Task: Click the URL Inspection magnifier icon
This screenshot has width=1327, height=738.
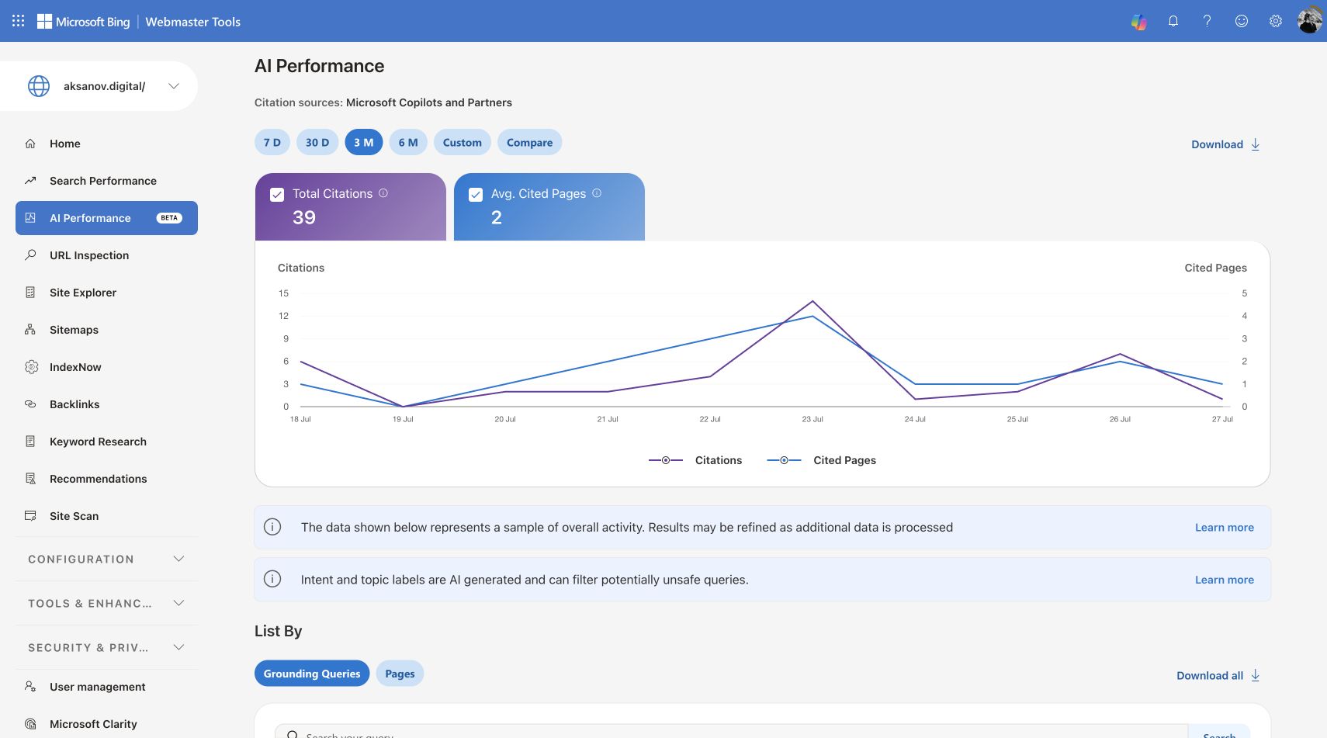Action: [30, 255]
